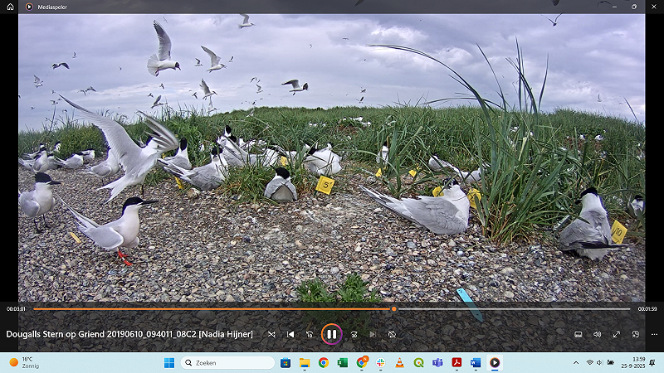Skip forward 30 seconds
Screen dimensions: 664x373
tap(354, 334)
